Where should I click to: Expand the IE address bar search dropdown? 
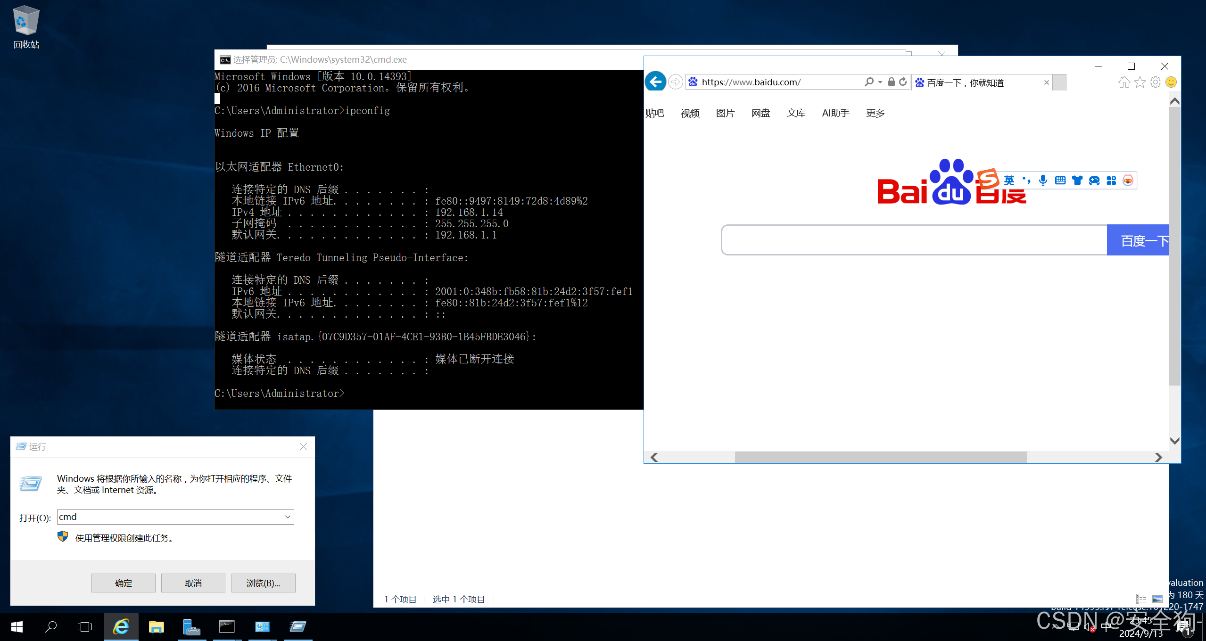point(880,82)
